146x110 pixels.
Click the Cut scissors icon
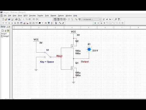[x=23, y=19]
